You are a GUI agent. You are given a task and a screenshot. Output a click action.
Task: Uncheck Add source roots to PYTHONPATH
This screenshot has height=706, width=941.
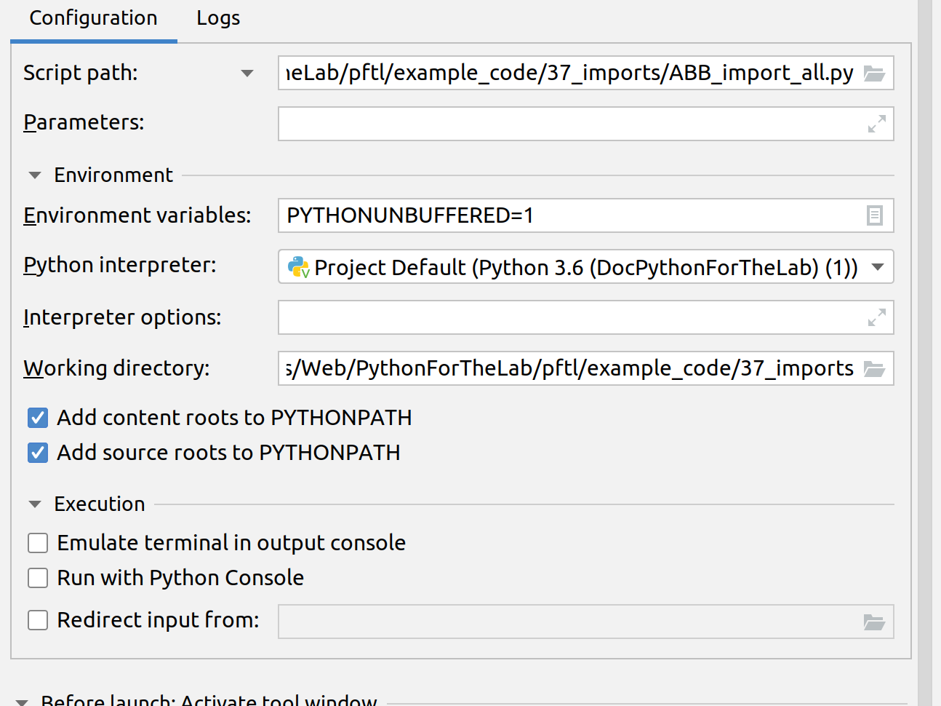pos(37,452)
